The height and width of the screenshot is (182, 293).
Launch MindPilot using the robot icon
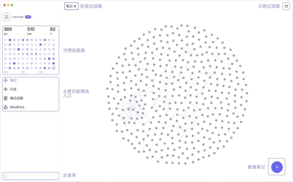[x=6, y=107]
